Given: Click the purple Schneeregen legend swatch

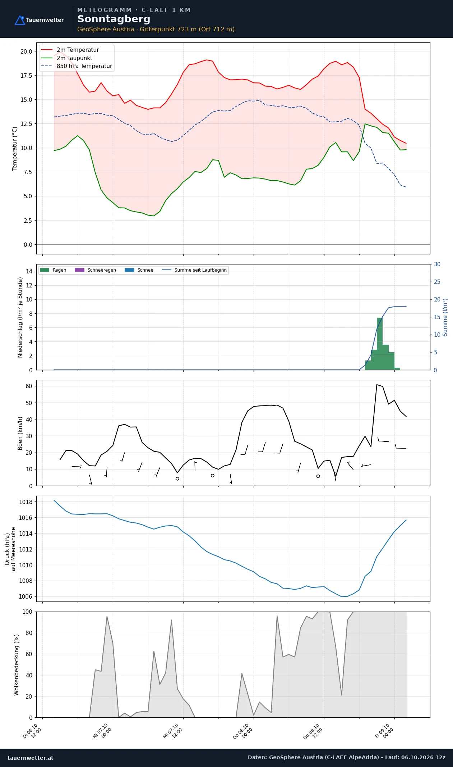Looking at the screenshot, I should coord(79,270).
